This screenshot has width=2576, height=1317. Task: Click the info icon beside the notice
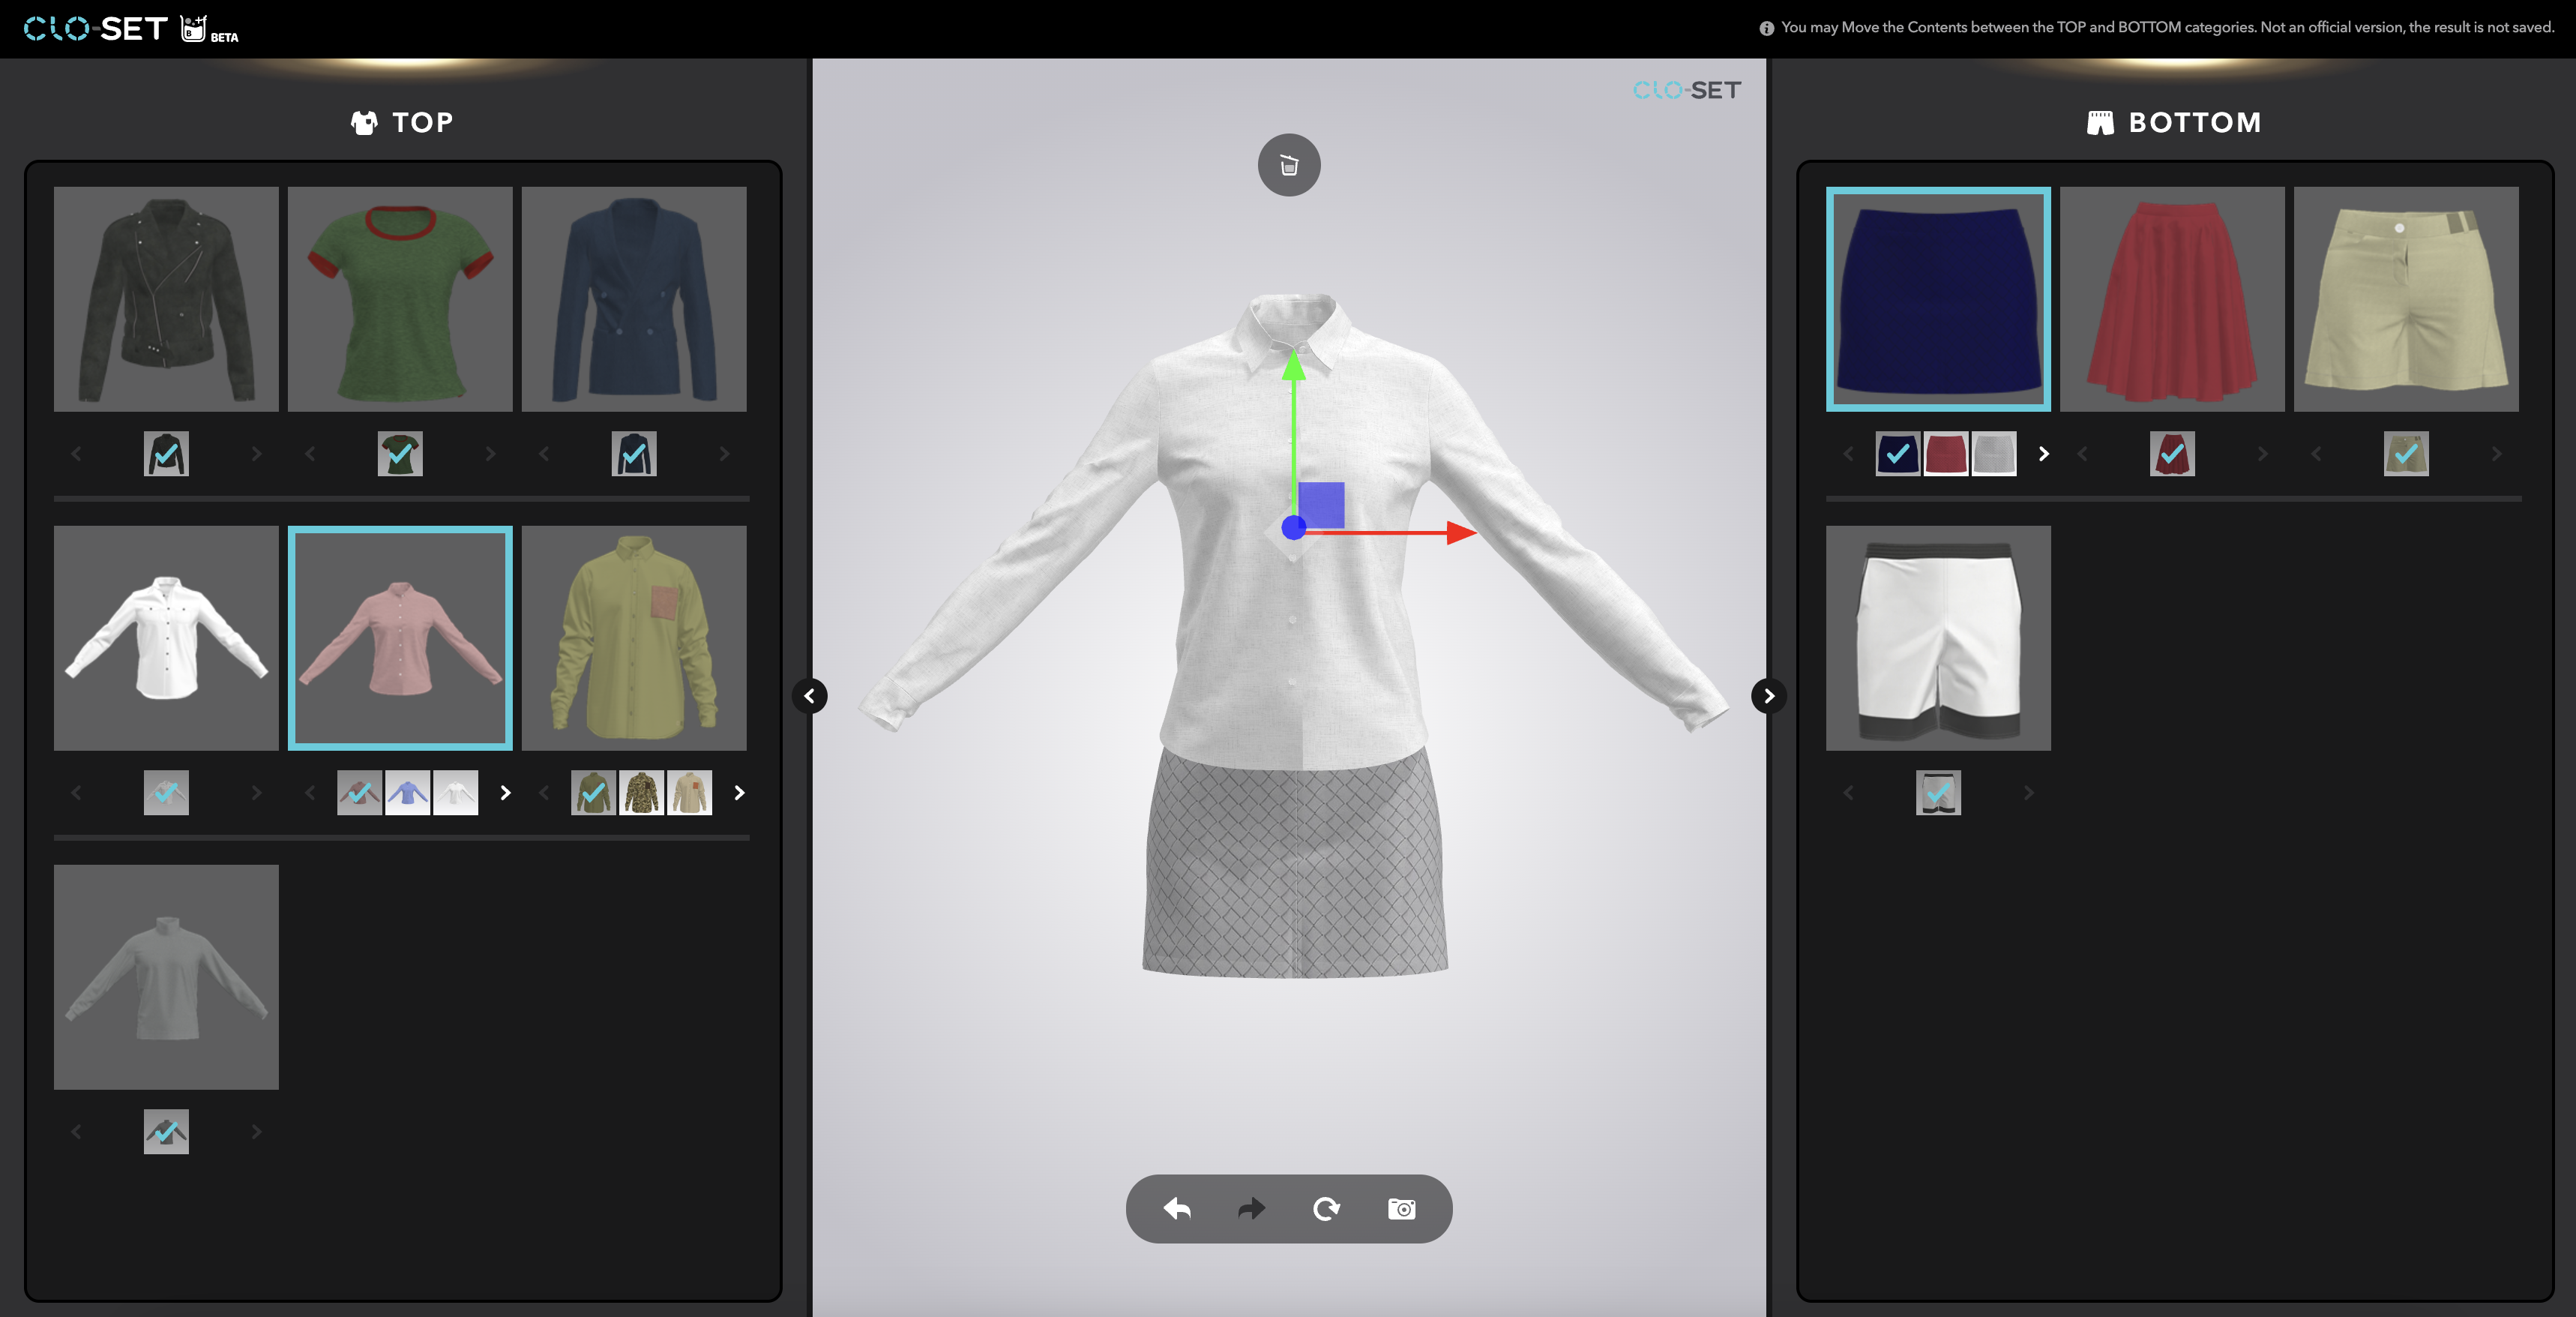[x=1766, y=28]
